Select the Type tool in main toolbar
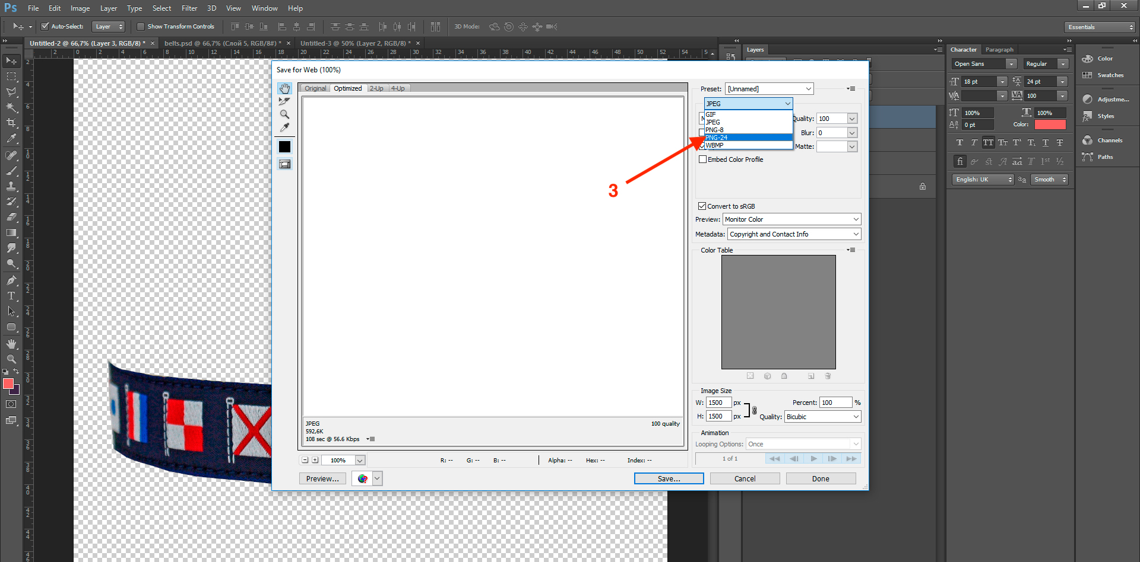Image resolution: width=1140 pixels, height=562 pixels. tap(11, 296)
